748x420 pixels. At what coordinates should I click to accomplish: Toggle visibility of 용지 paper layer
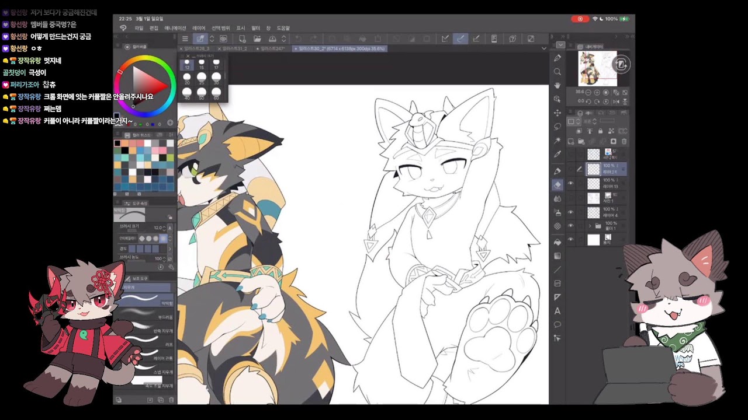coord(571,240)
